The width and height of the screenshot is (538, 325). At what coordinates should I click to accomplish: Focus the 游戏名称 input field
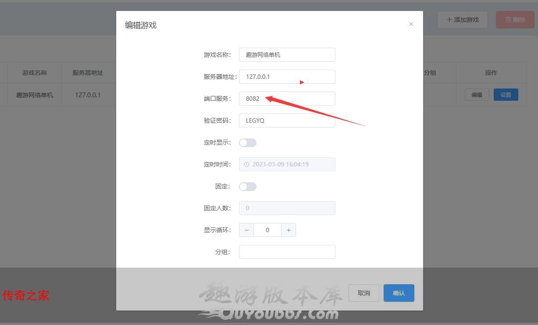click(287, 55)
